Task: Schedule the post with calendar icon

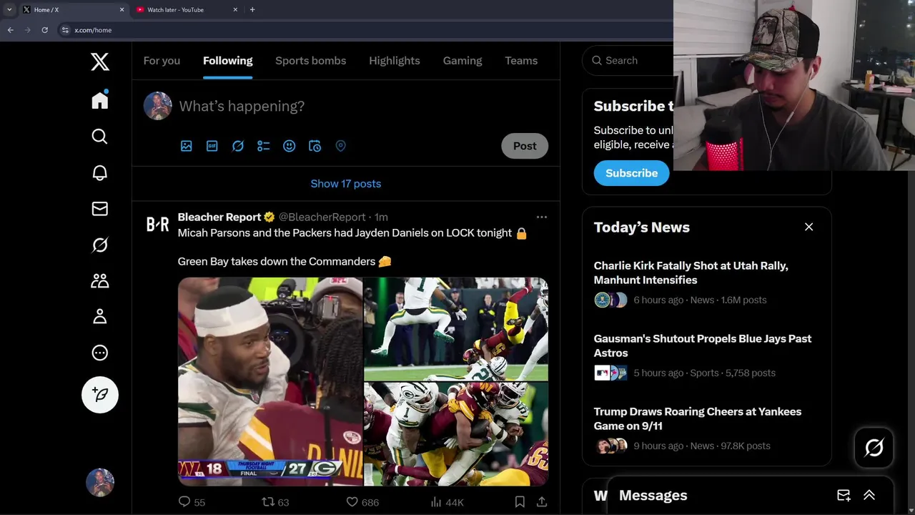Action: [x=315, y=146]
